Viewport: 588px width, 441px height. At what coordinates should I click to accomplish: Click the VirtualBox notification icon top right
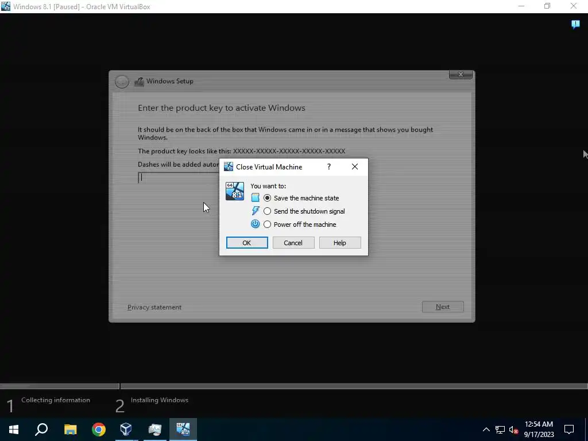point(575,24)
